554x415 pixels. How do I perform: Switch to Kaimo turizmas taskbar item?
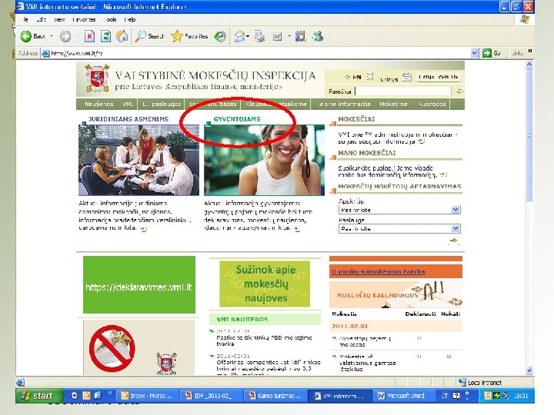pos(275,396)
